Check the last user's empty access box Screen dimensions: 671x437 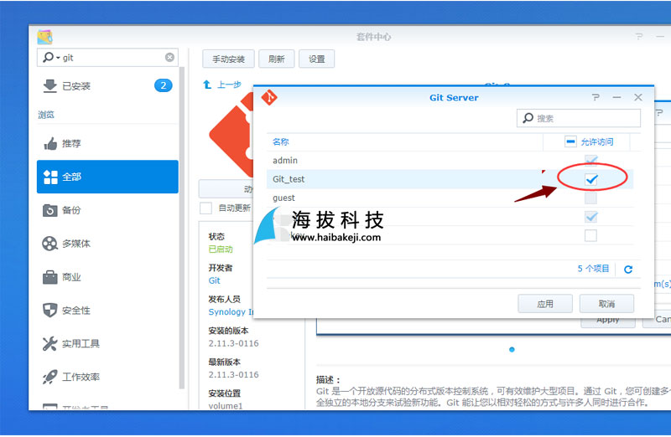[x=591, y=235]
